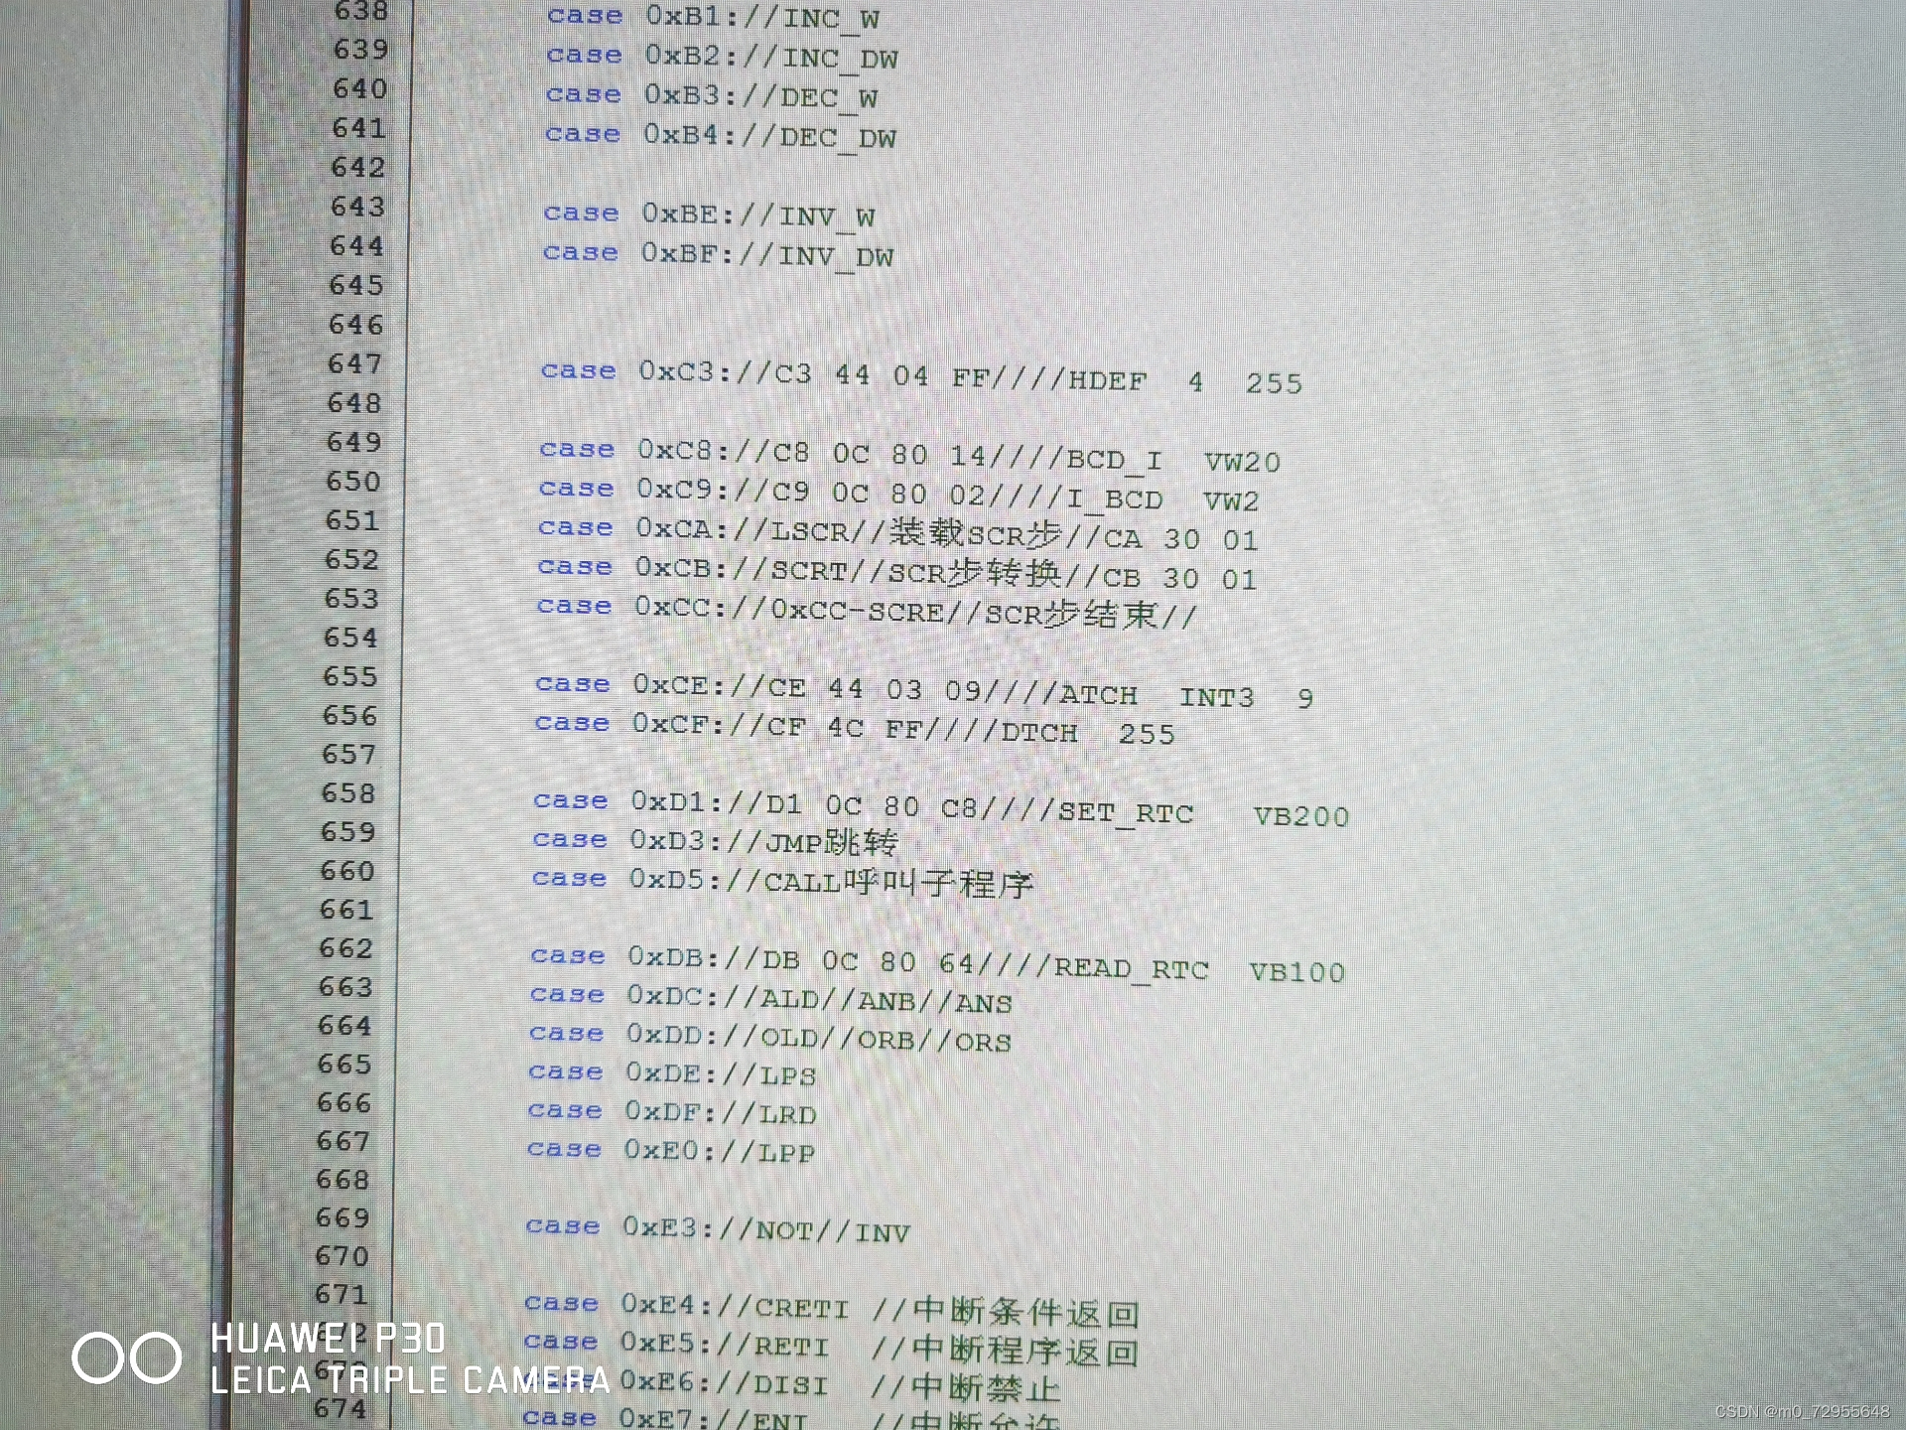Click line number 655 in gutter
1906x1430 pixels.
350,677
